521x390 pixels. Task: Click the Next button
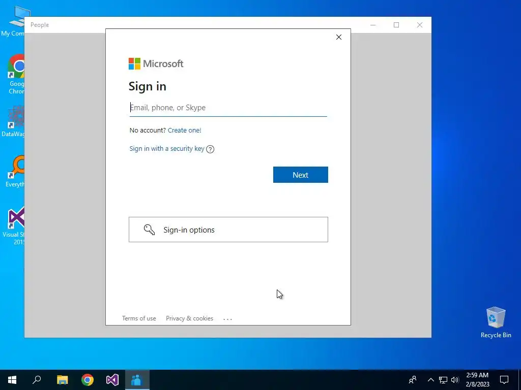pos(300,175)
